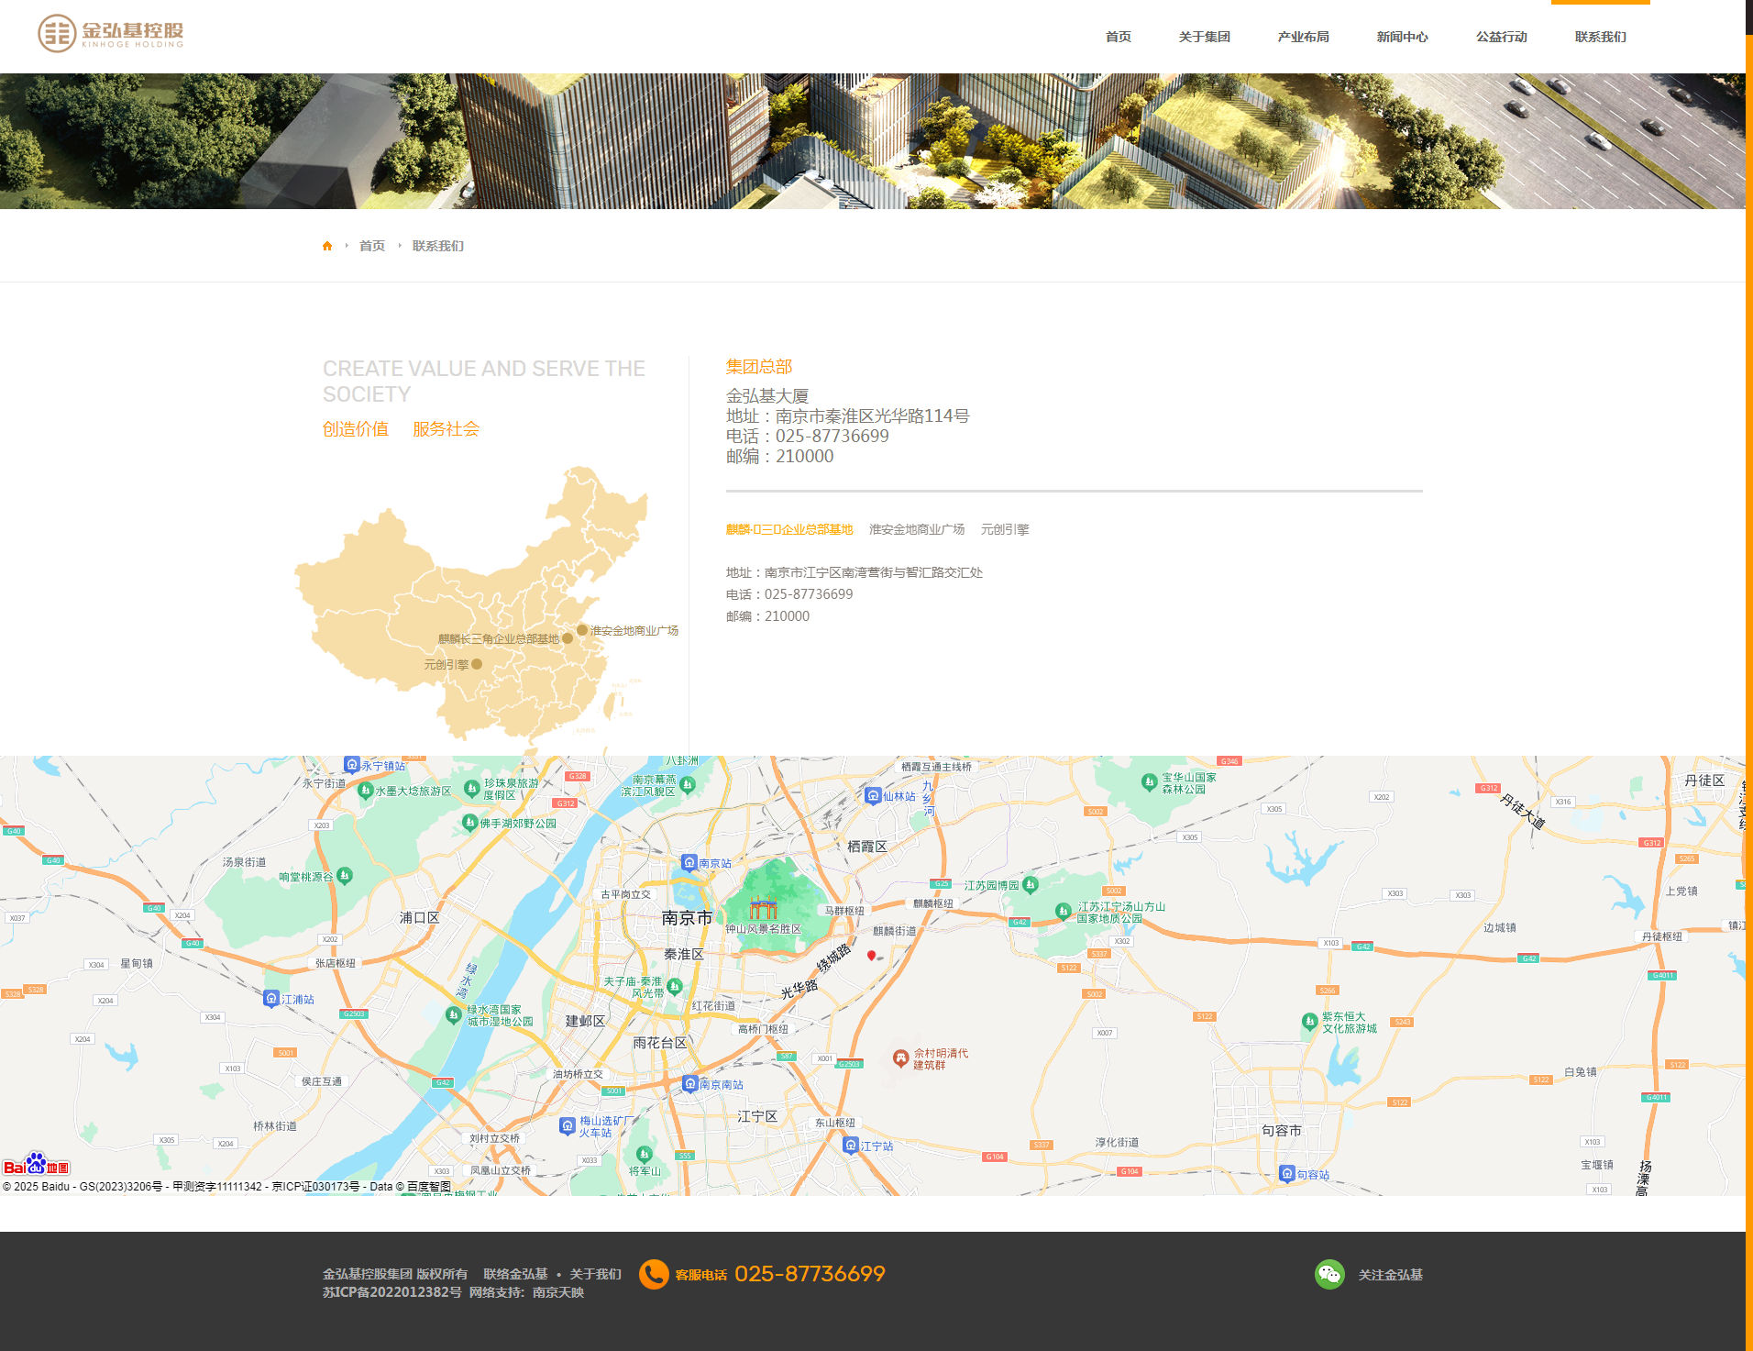
Task: Click the 南京站 metro station icon
Action: click(x=690, y=863)
